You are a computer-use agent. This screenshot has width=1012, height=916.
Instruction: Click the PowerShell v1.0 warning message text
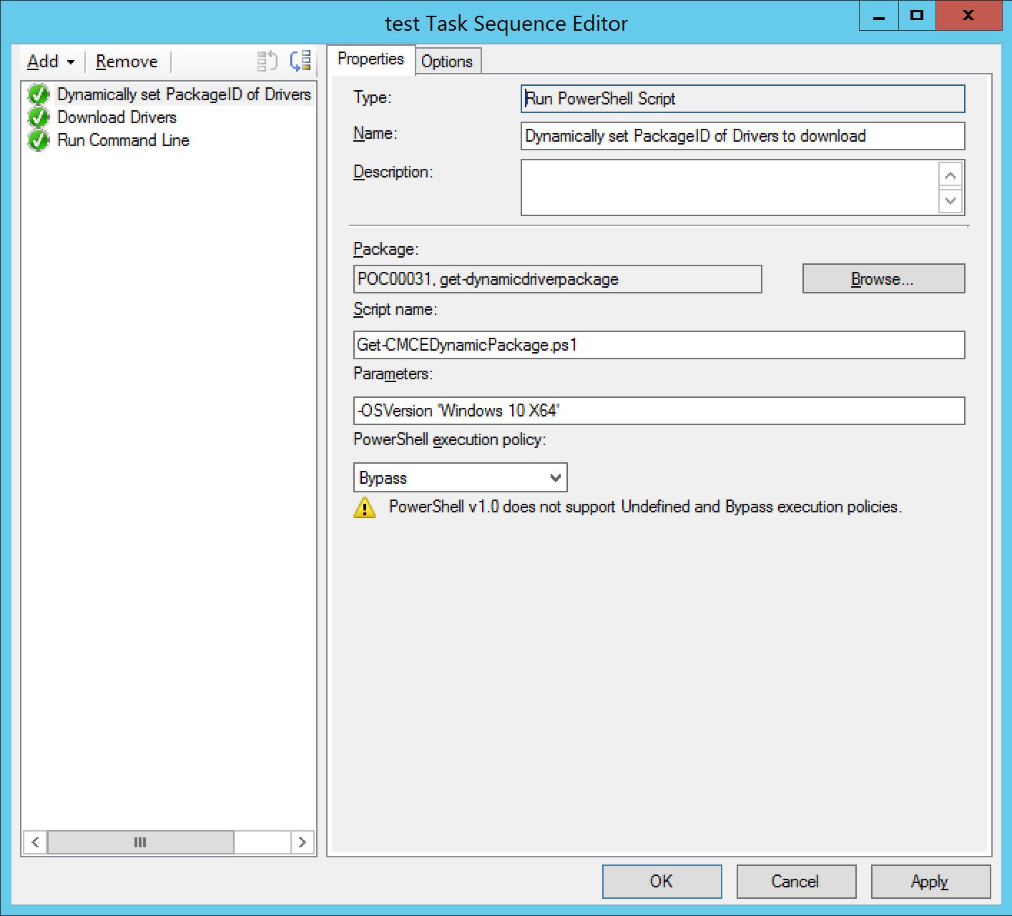pos(645,507)
